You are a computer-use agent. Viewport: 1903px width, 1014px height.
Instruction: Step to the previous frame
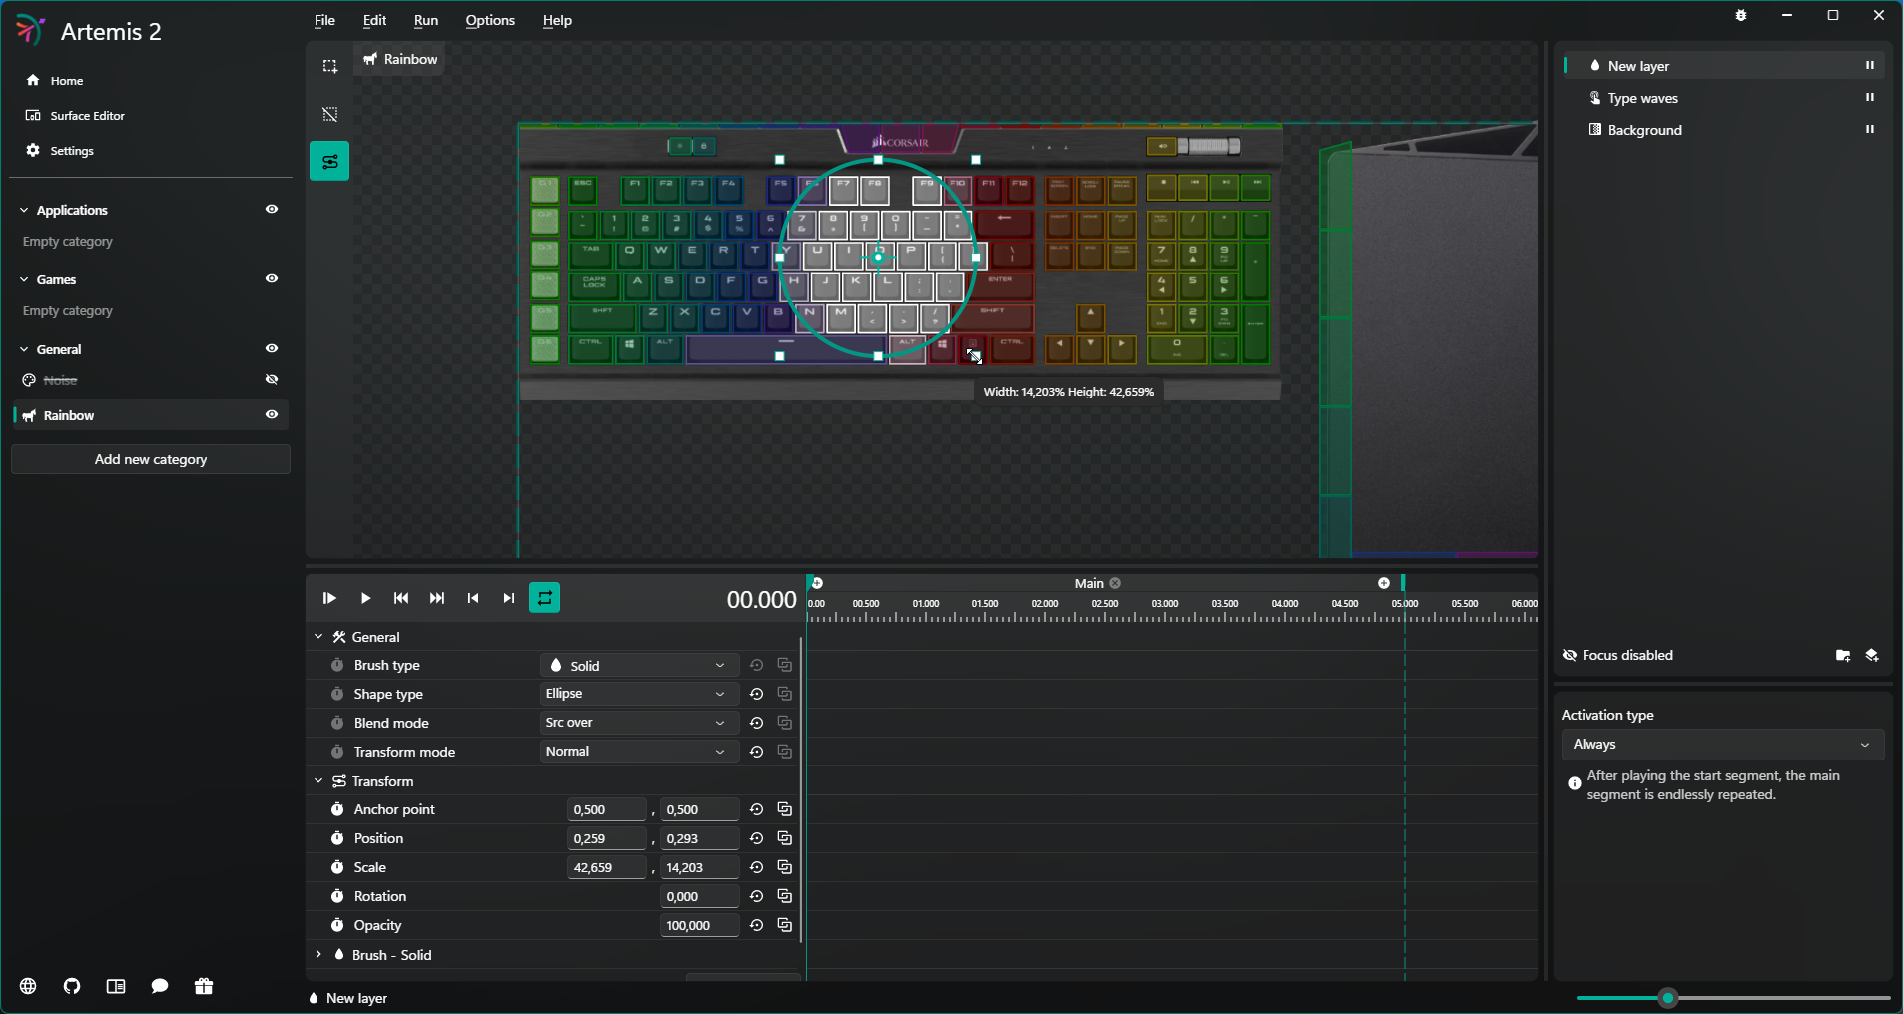(x=473, y=598)
